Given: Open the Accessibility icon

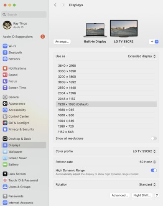Looking at the screenshot, I should [5, 110].
